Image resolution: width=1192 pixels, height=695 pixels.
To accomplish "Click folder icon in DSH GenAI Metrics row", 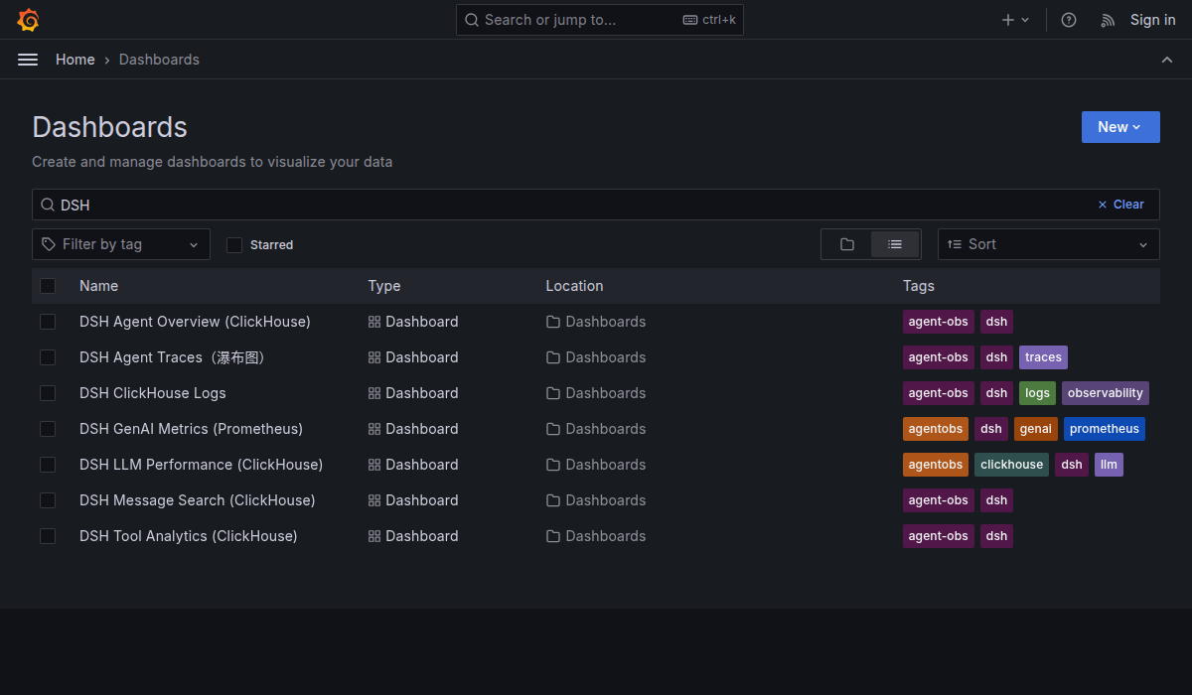I will [553, 429].
